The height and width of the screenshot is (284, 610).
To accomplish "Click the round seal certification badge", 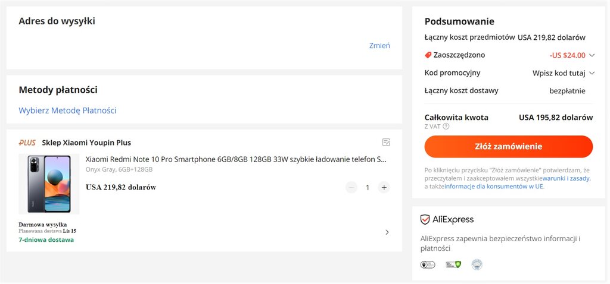I will (x=477, y=264).
